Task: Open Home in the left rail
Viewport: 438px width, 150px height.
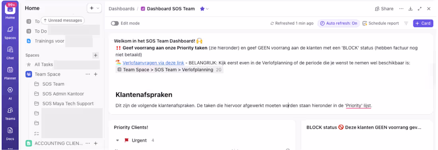Action: click(10, 11)
